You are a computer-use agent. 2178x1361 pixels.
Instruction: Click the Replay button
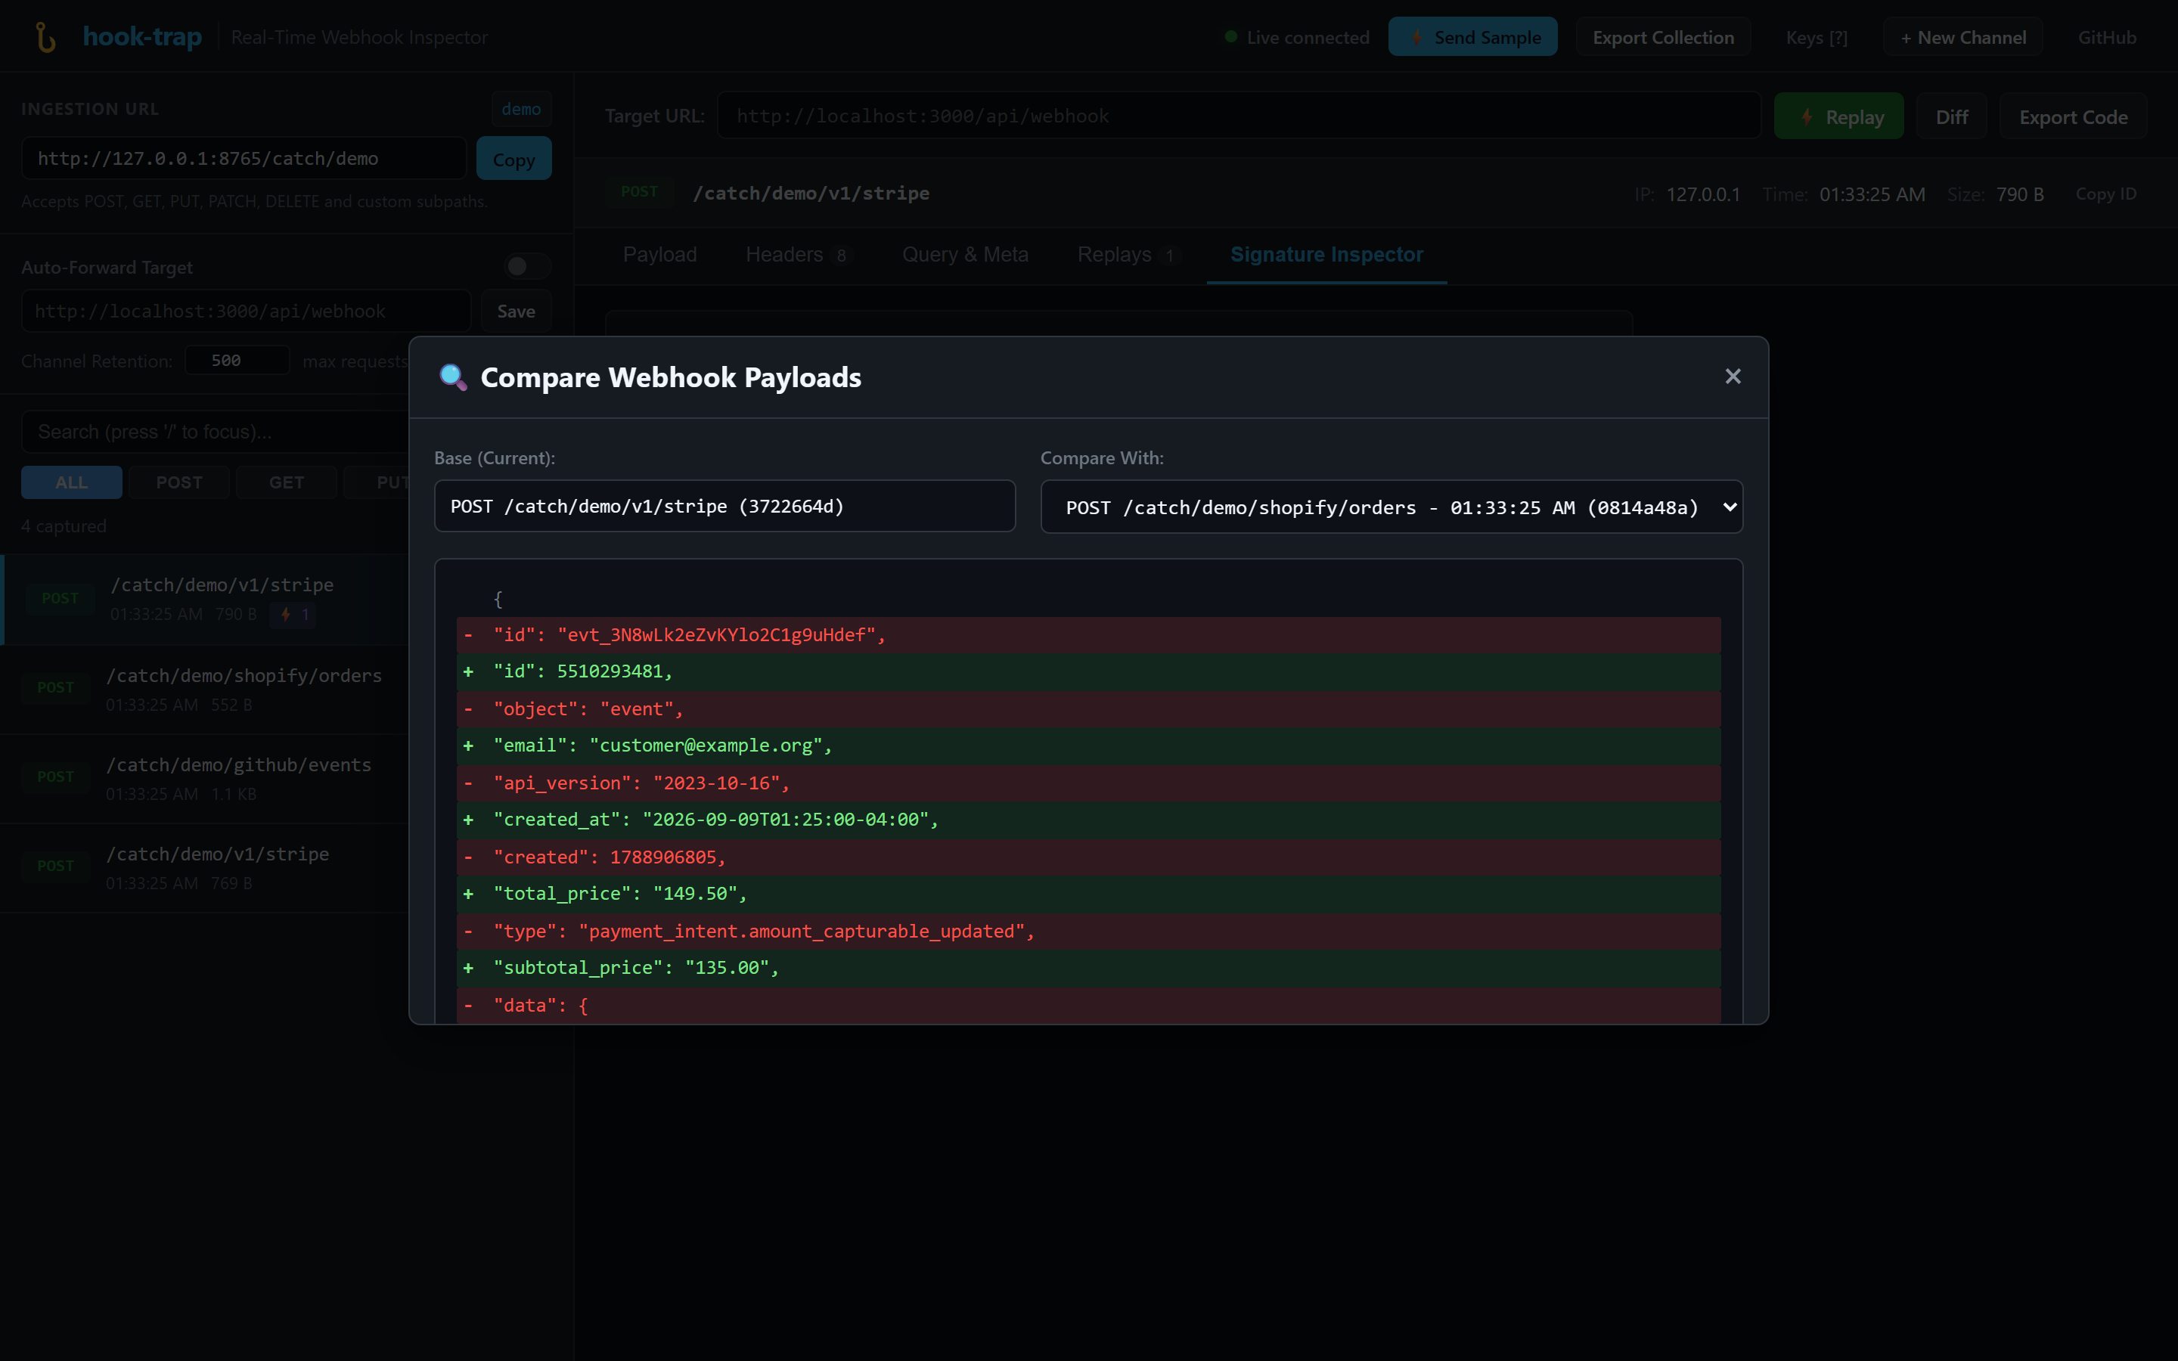tap(1838, 116)
